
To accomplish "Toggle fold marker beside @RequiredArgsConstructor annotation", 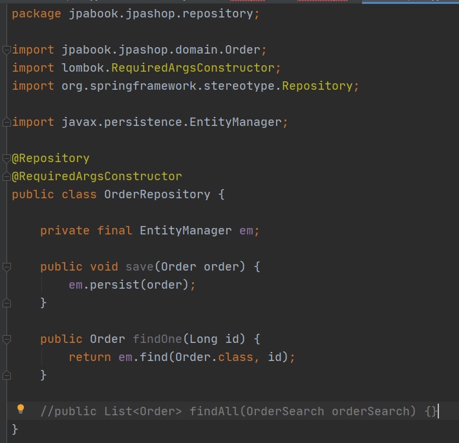I will [6, 176].
